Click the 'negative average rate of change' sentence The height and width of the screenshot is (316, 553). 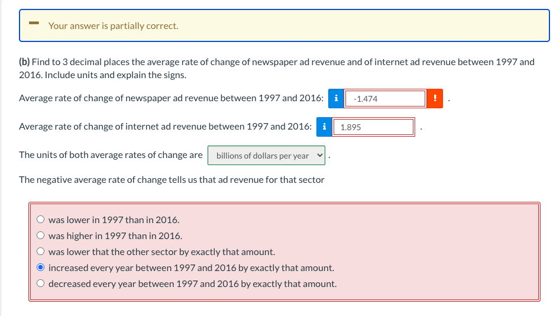click(172, 180)
